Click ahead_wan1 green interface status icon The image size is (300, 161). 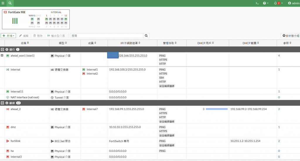coord(8,56)
